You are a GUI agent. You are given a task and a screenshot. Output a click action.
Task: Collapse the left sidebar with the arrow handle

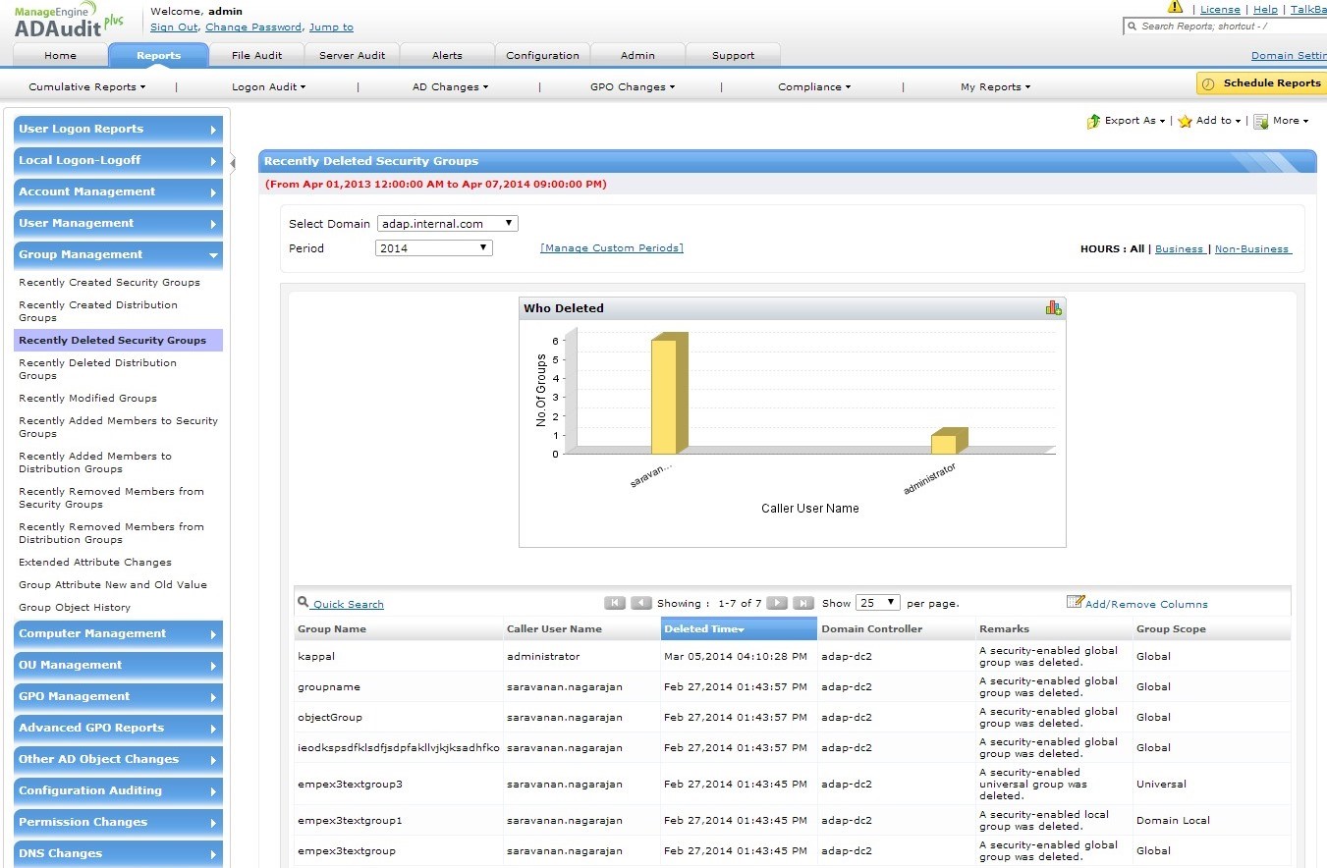(x=233, y=163)
